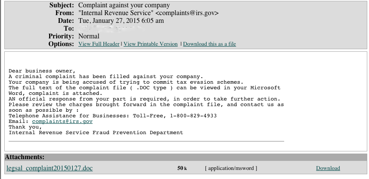Click the complaints@irs.gov email link in body

(62, 121)
